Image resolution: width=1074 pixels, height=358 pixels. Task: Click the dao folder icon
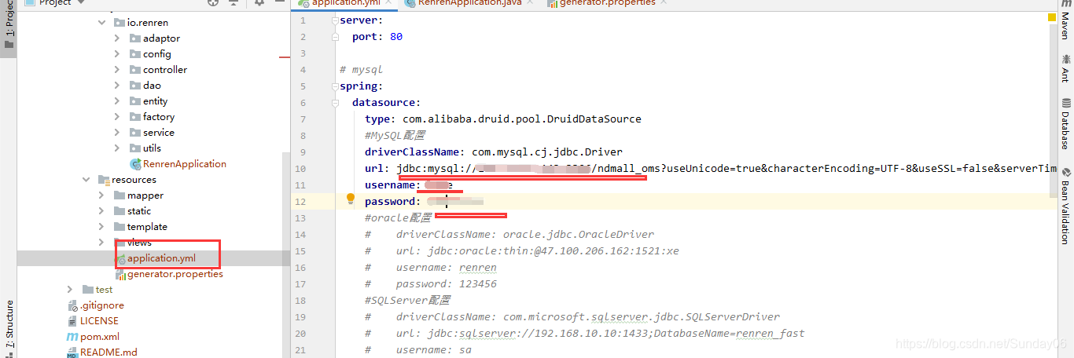tap(135, 86)
